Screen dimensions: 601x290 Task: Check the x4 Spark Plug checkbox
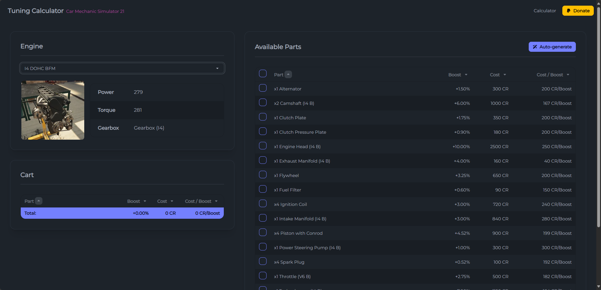[x=263, y=261]
